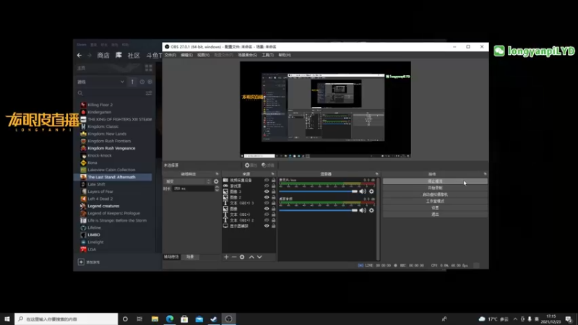Pop out the 控件 controls dock
578x325 pixels.
coord(485,174)
